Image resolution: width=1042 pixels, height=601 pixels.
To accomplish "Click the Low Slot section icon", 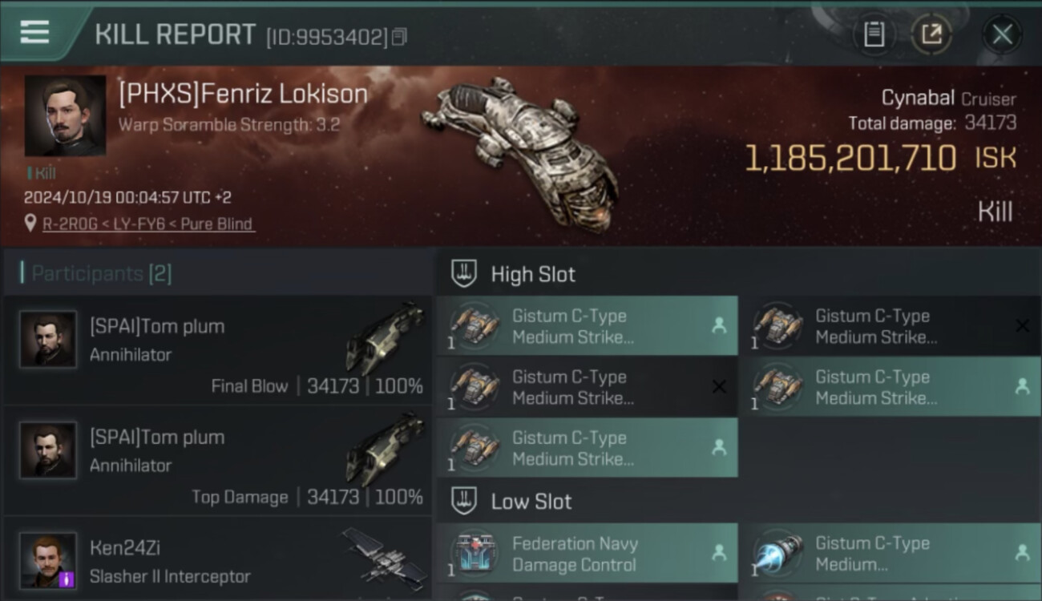I will (464, 502).
